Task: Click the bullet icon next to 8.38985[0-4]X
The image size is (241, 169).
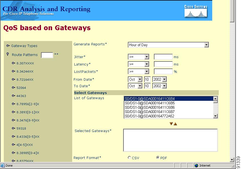Action: [x=14, y=153]
